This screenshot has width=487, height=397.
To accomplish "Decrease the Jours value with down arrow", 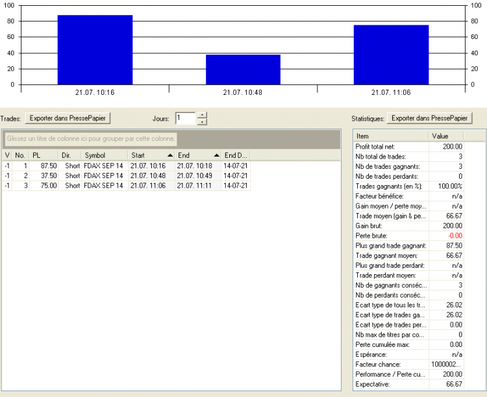I will coord(202,122).
